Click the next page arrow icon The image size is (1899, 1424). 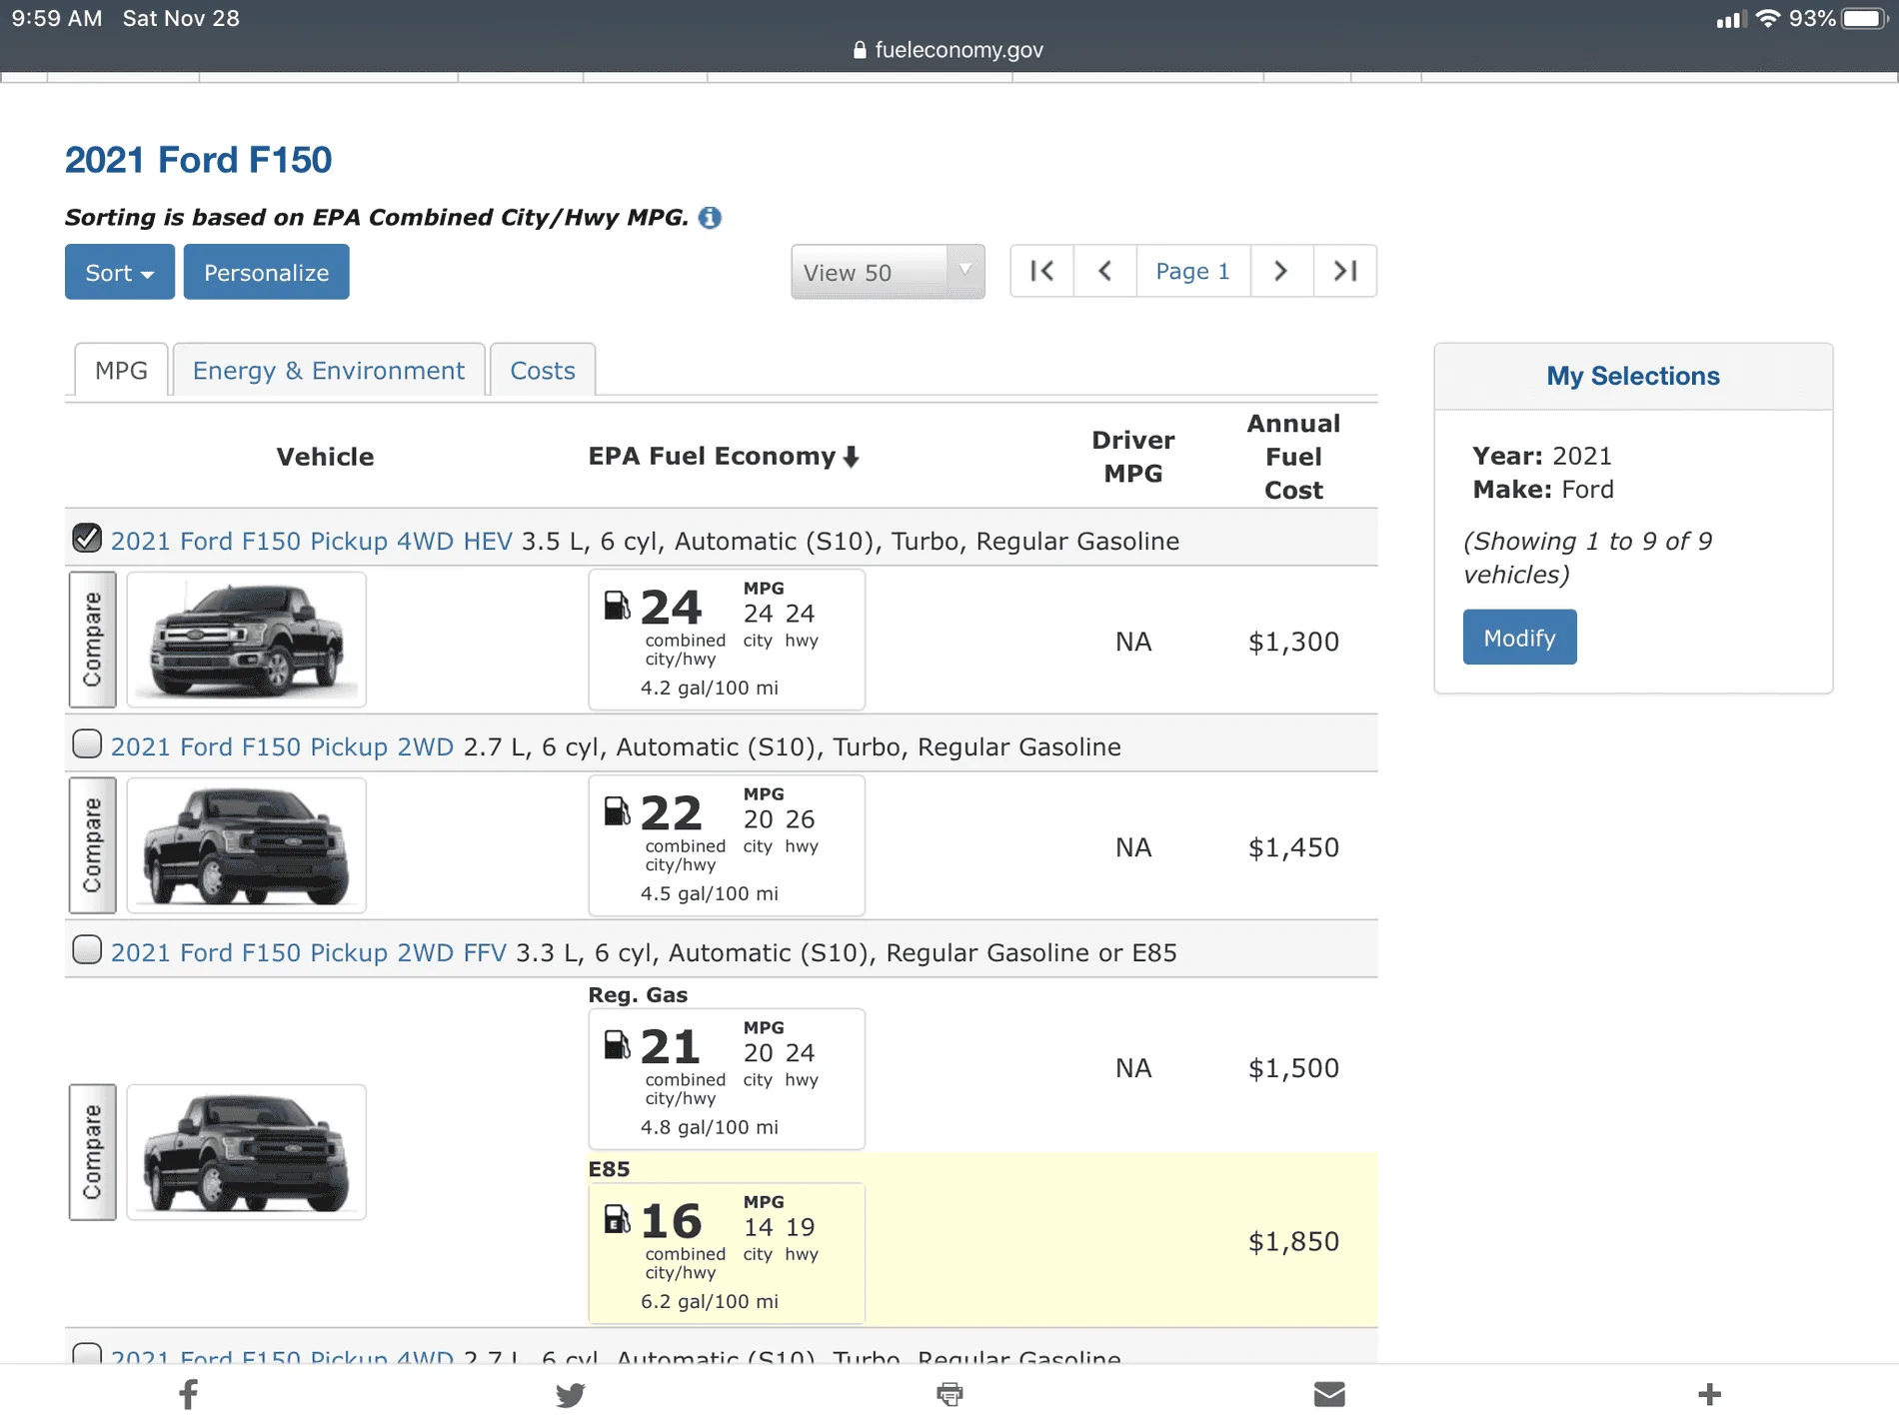coord(1282,271)
